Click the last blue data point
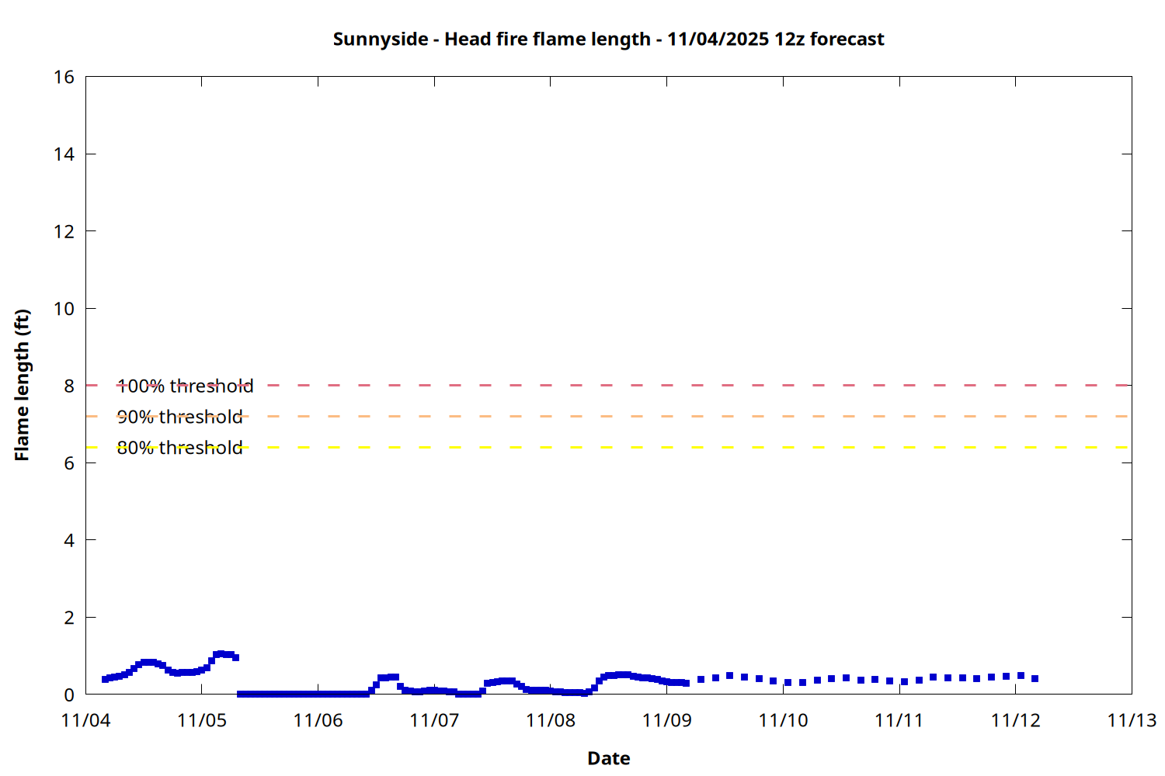 [x=1035, y=678]
